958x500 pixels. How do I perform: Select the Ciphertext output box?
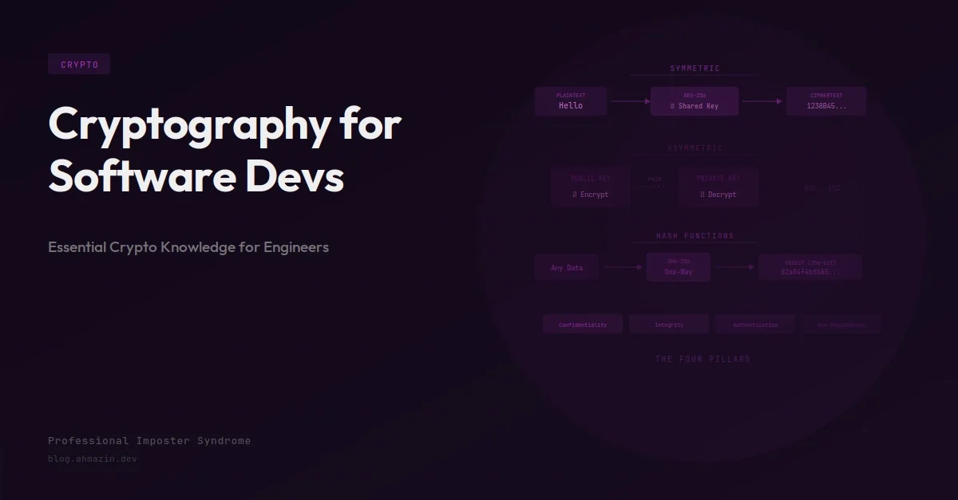826,101
